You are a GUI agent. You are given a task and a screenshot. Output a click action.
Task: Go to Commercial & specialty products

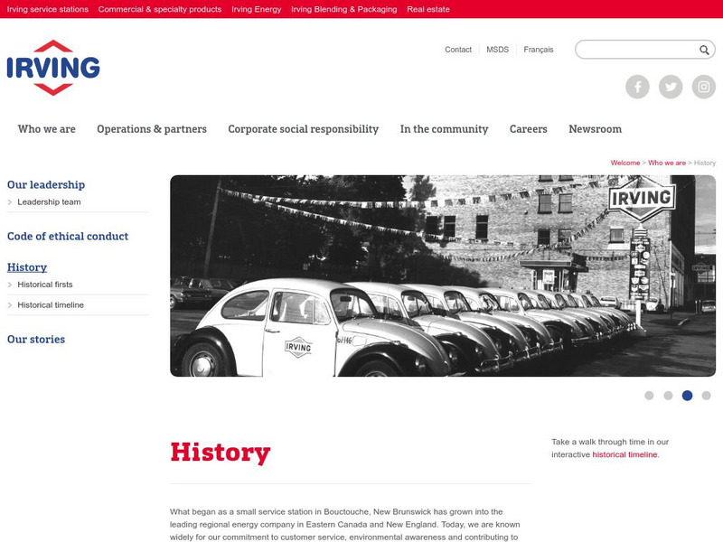(160, 9)
